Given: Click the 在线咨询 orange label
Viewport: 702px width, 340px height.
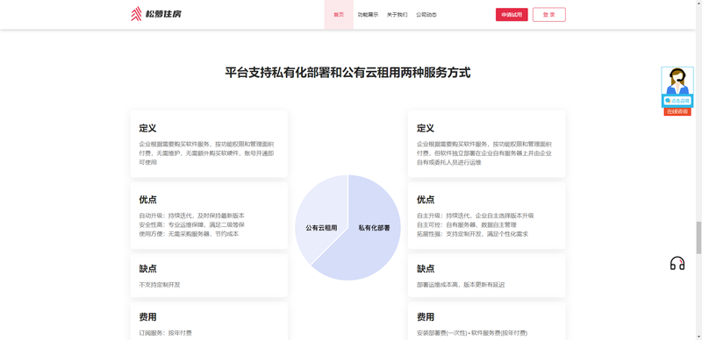Looking at the screenshot, I should click(677, 112).
